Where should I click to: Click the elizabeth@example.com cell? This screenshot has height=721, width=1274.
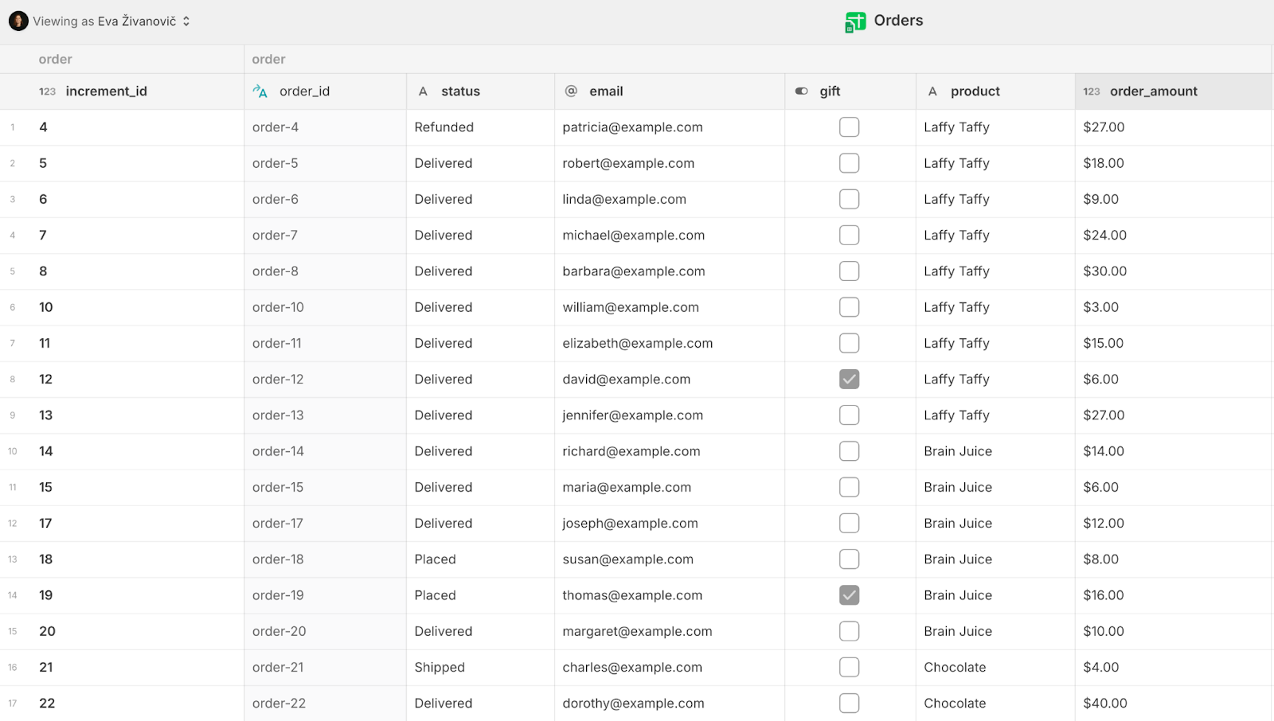click(x=670, y=343)
